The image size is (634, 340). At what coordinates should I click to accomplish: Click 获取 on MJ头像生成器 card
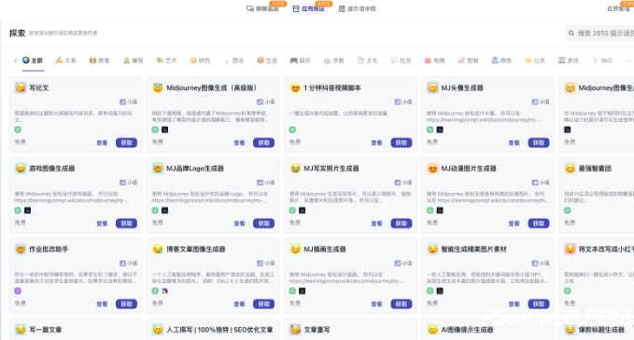pos(539,143)
